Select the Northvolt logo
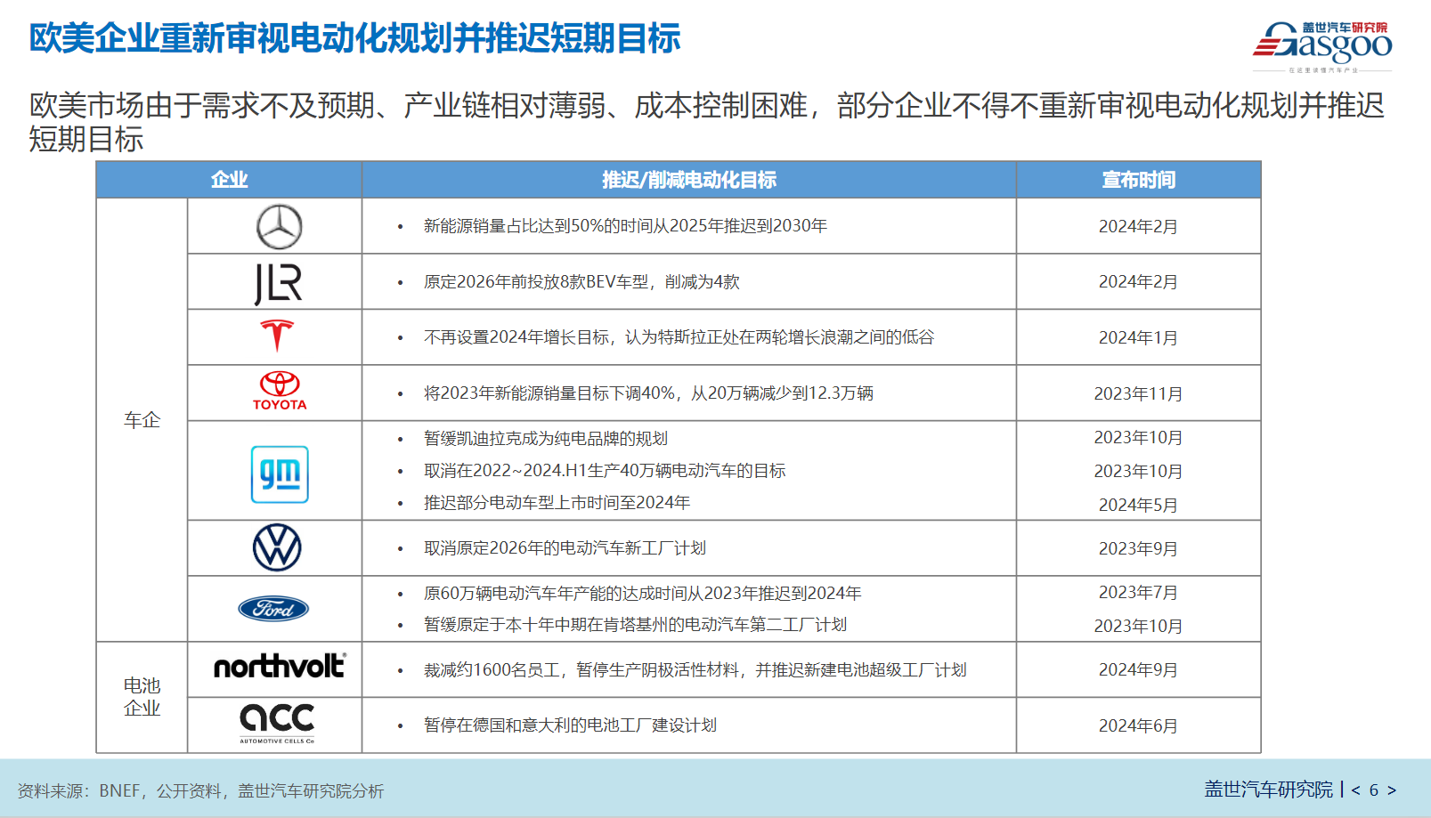1431x818 pixels. coord(279,667)
